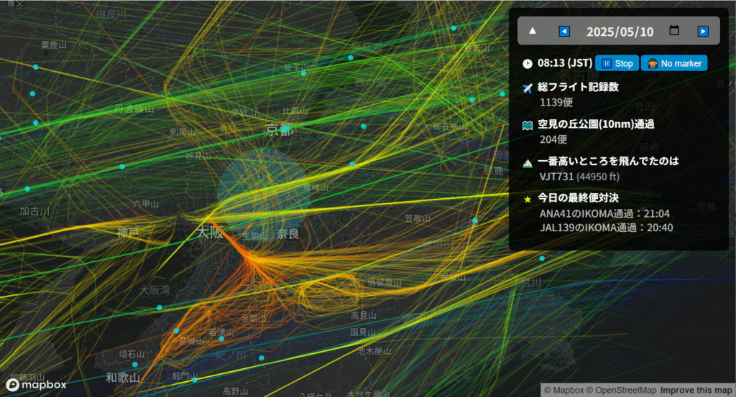Click the 俱留尊山 mountain label
The image size is (736, 397).
(385, 283)
